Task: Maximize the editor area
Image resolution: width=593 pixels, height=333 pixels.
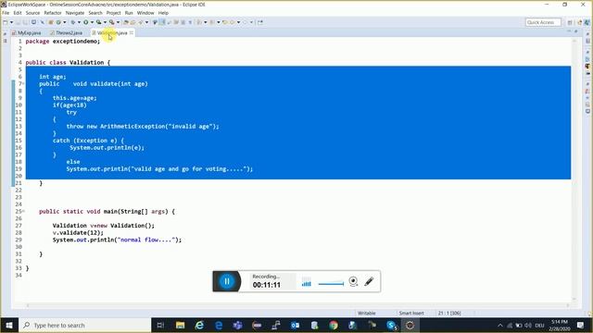Action: (x=576, y=31)
